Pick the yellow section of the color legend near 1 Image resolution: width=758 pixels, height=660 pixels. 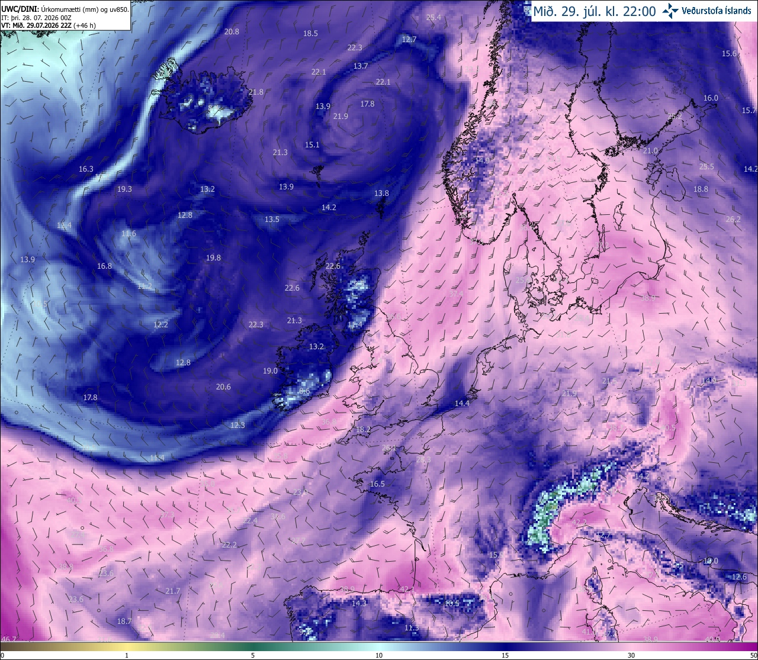[127, 646]
